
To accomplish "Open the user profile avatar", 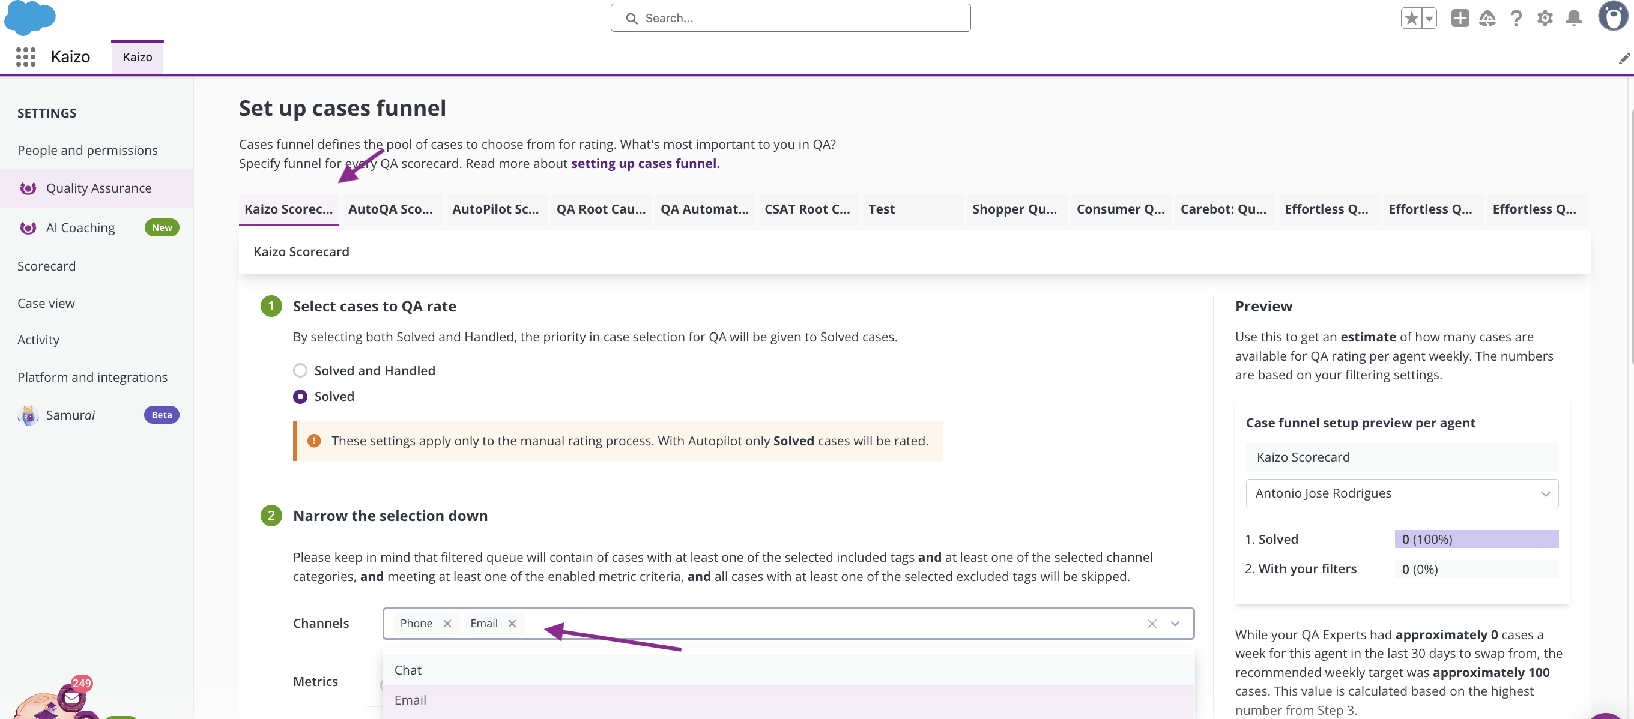I will click(x=1612, y=16).
